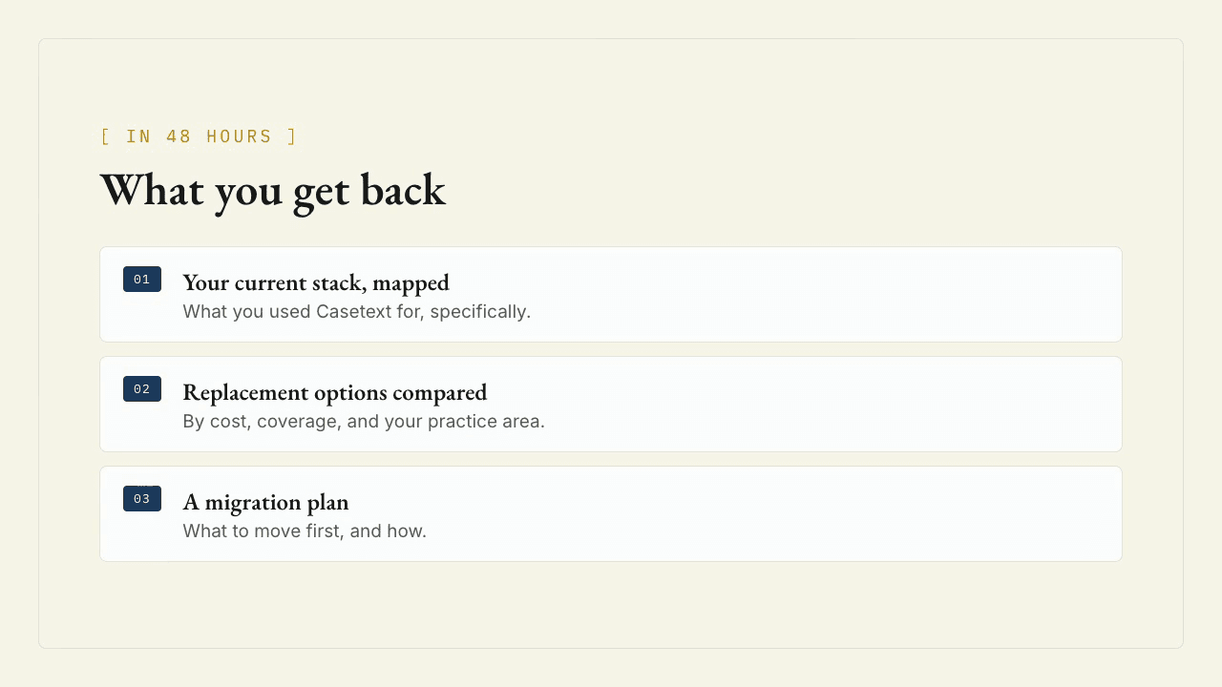Click the 'What to move first' description
Image resolution: width=1222 pixels, height=687 pixels.
click(x=305, y=531)
